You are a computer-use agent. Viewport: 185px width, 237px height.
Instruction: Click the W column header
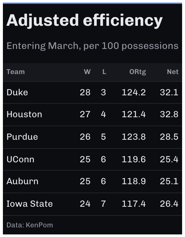(x=87, y=71)
